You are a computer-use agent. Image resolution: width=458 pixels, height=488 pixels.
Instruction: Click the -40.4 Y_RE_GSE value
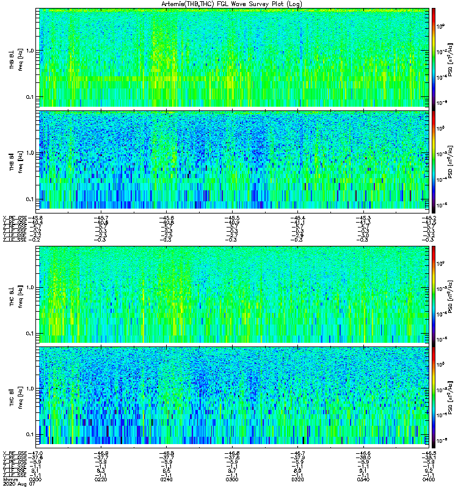click(35, 223)
